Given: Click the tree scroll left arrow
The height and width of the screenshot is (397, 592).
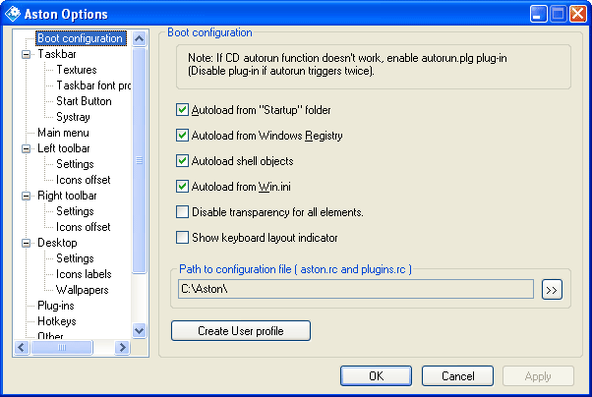Looking at the screenshot, I should click(x=22, y=348).
